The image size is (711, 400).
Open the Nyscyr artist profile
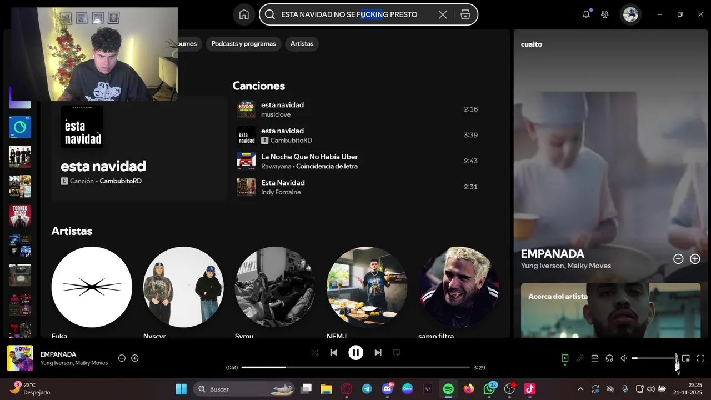click(183, 287)
